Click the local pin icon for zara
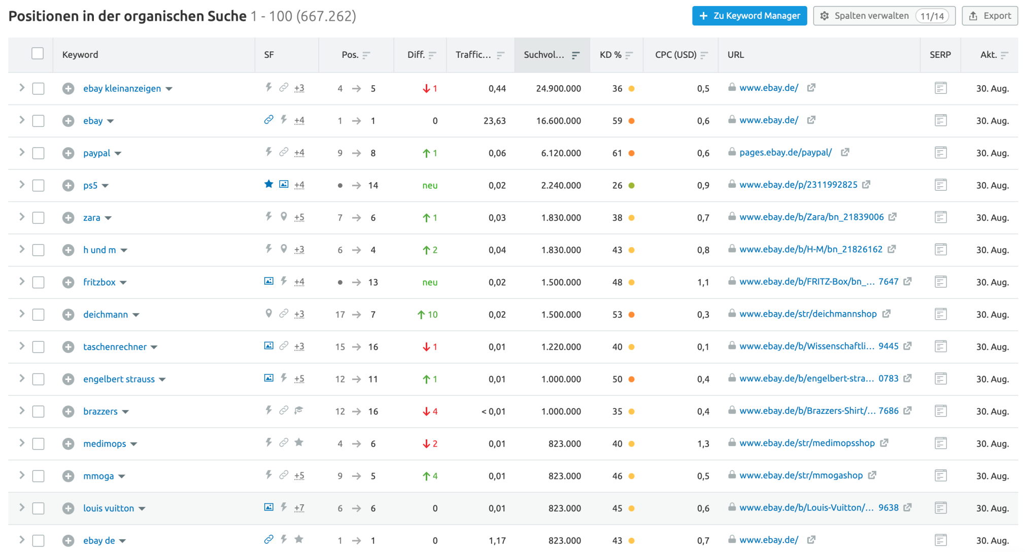The height and width of the screenshot is (552, 1025). (284, 217)
